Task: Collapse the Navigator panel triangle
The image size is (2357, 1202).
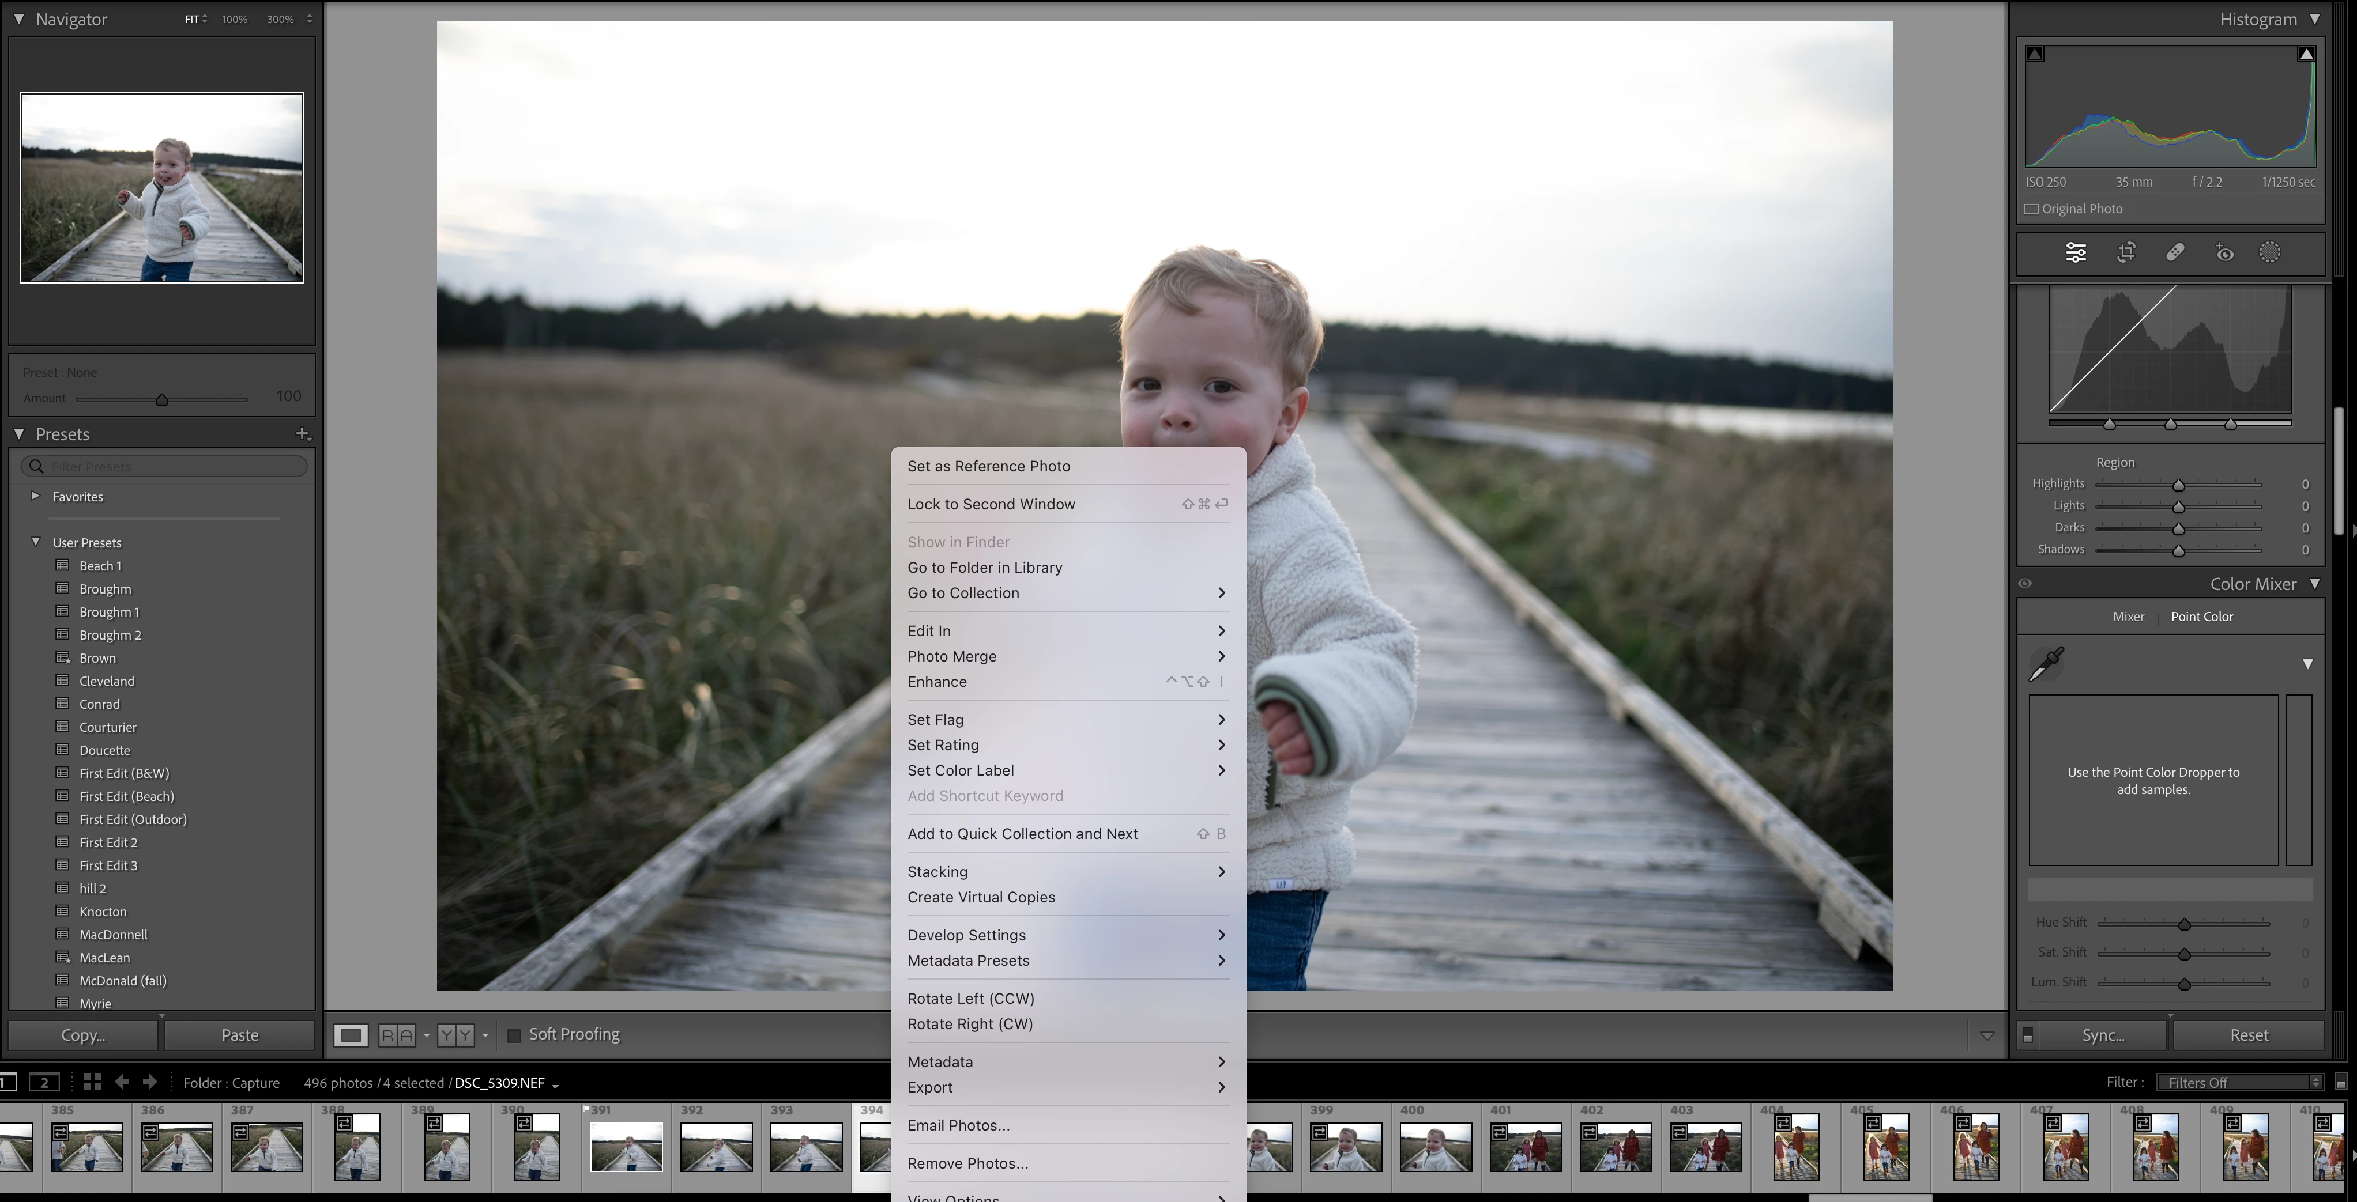Action: [x=18, y=18]
